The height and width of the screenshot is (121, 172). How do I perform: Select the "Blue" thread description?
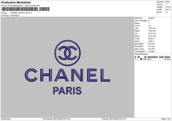tap(149, 59)
